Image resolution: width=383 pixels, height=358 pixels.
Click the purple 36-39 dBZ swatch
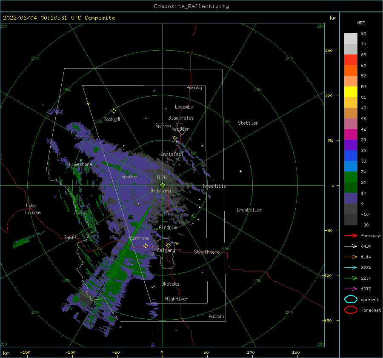tap(351, 145)
